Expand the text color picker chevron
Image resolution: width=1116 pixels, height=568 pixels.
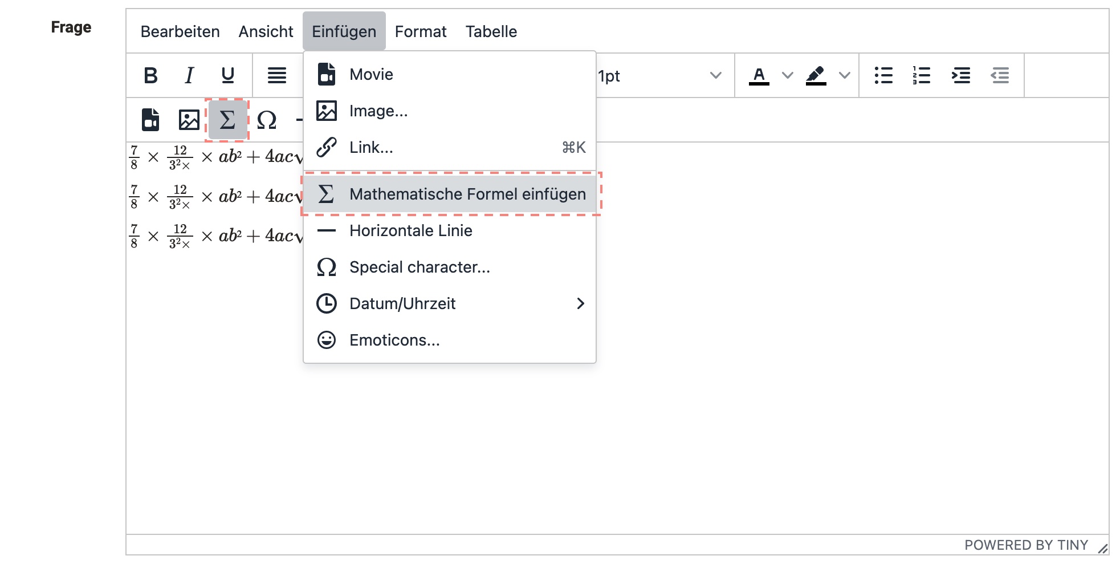tap(787, 75)
